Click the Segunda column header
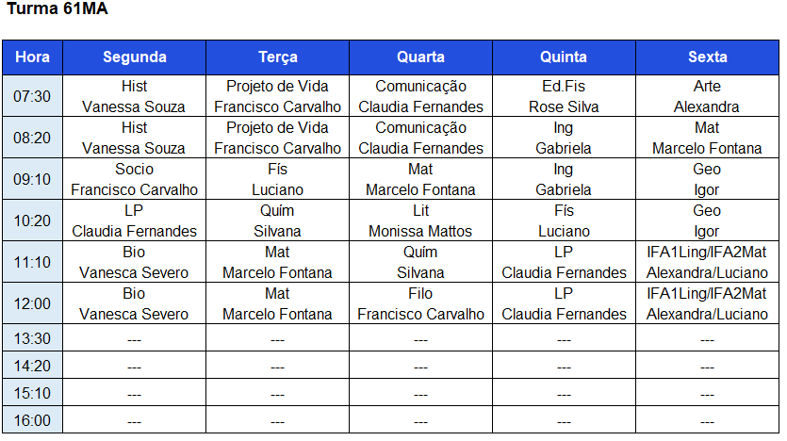787x441 pixels. (134, 57)
